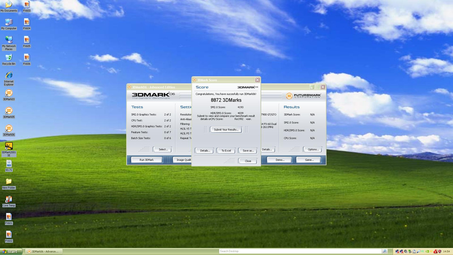Select the Internet Explorer desktop shortcut

click(9, 79)
